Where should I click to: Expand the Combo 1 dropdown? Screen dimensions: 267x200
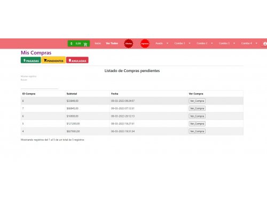pyautogui.click(x=182, y=43)
